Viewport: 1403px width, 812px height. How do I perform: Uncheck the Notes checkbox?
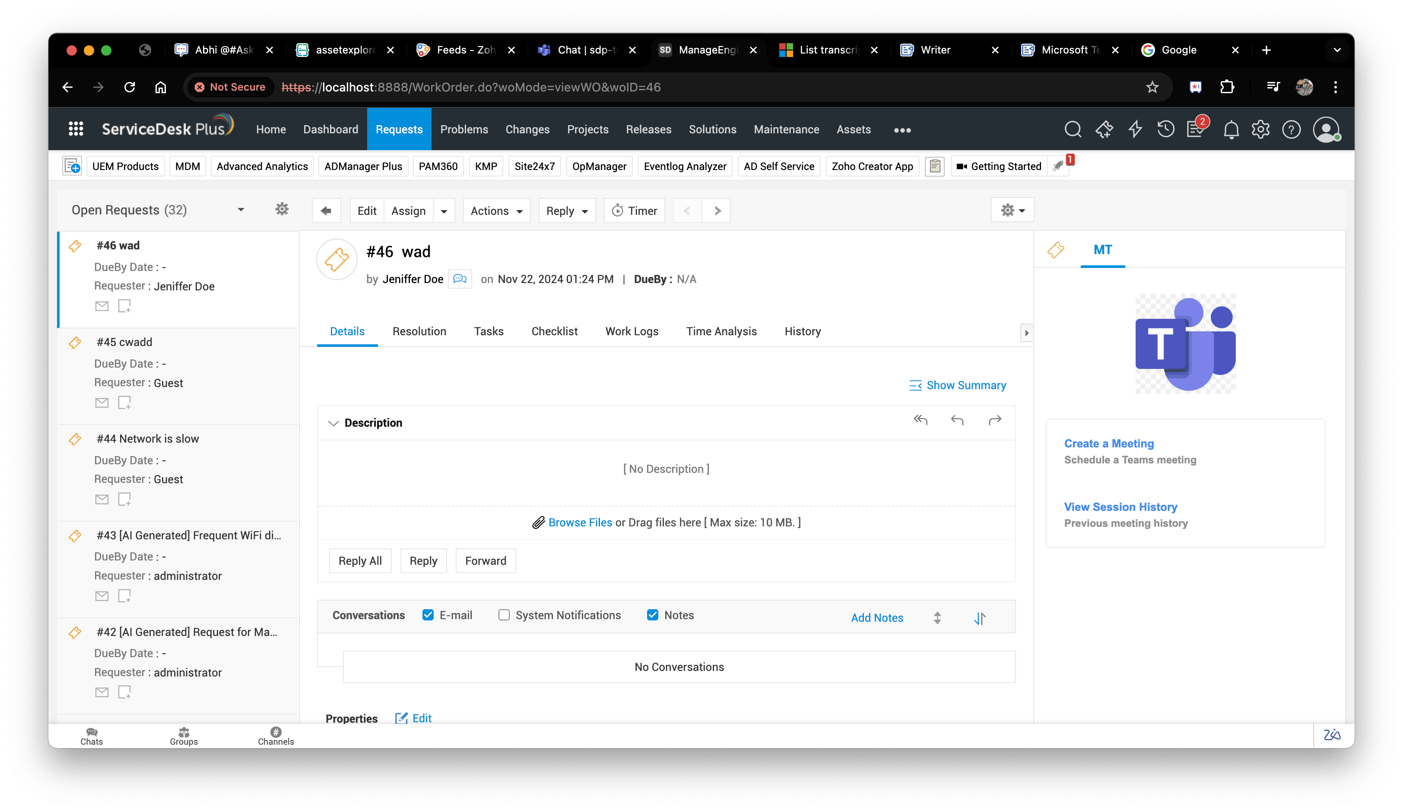pos(653,614)
